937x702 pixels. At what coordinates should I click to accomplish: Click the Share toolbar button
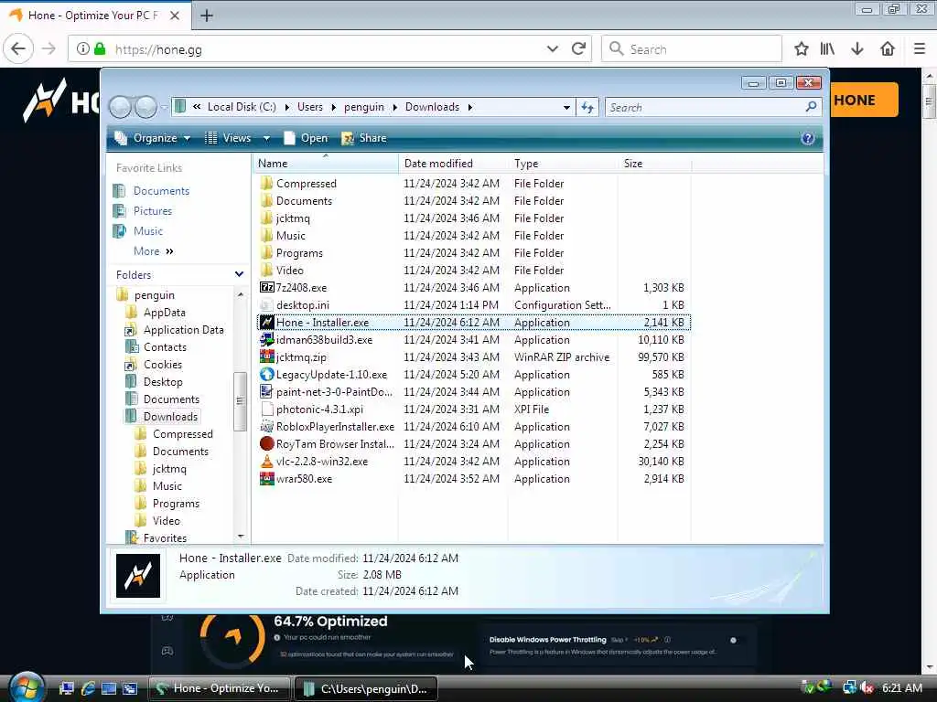[364, 138]
